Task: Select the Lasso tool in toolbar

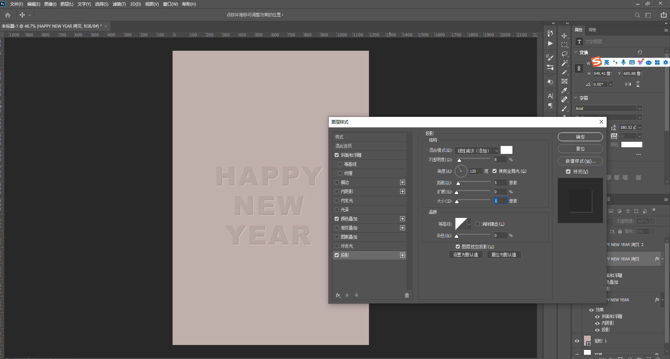Action: 564,54
